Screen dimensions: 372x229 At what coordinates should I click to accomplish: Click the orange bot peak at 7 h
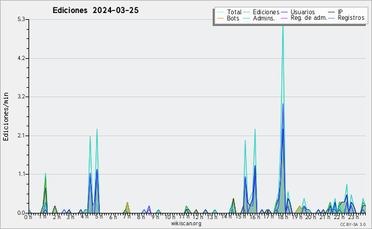127,203
